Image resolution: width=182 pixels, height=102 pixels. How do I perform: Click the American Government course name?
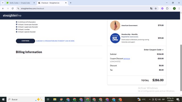(129, 25)
